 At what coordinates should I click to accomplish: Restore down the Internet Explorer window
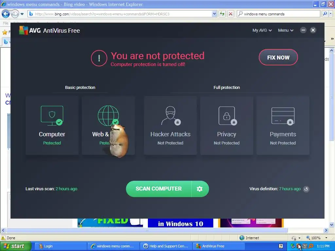click(x=323, y=4)
